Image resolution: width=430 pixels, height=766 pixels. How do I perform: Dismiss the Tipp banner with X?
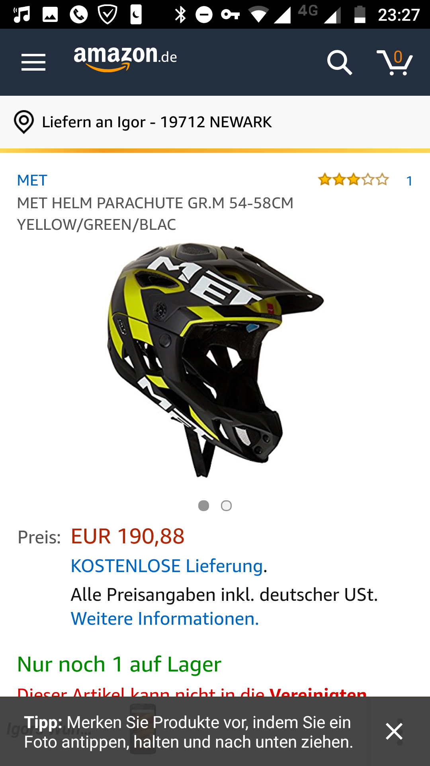tap(394, 731)
